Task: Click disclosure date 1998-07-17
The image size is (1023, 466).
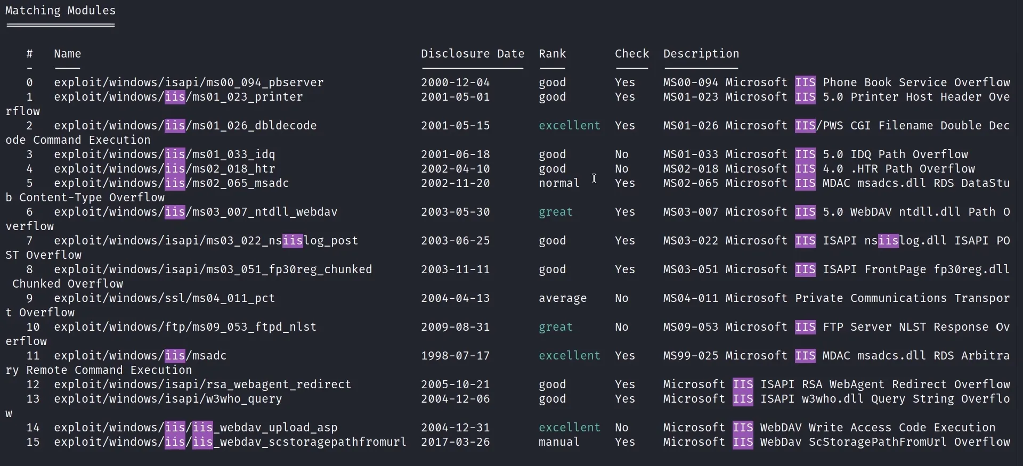Action: tap(456, 356)
